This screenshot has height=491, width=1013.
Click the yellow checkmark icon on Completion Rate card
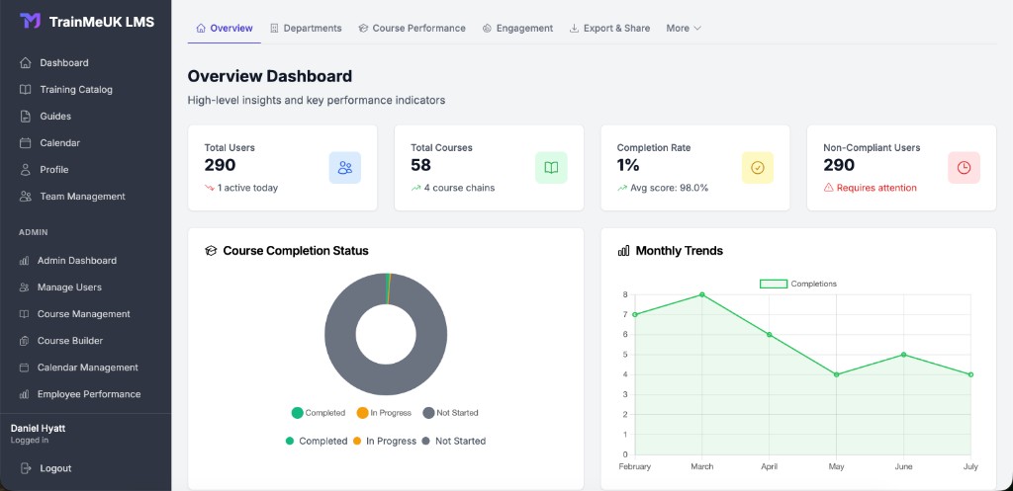tap(757, 168)
